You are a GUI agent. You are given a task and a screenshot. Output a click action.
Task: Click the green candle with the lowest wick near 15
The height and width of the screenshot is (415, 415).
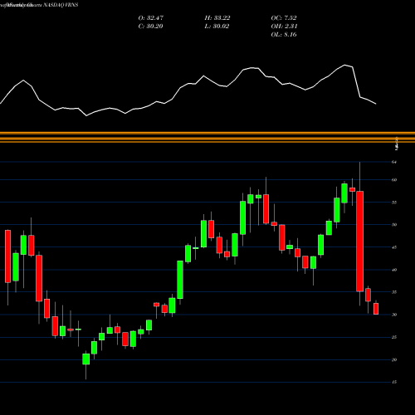85,359
